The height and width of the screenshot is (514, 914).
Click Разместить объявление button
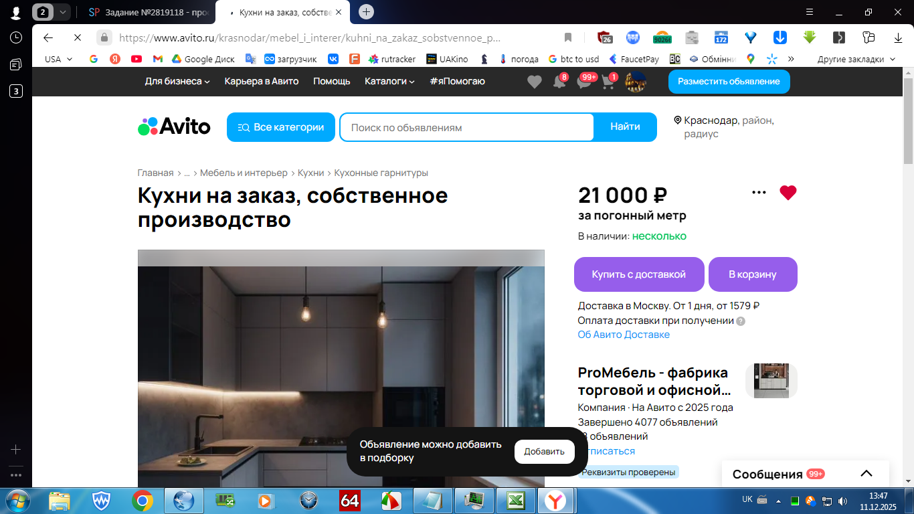729,82
